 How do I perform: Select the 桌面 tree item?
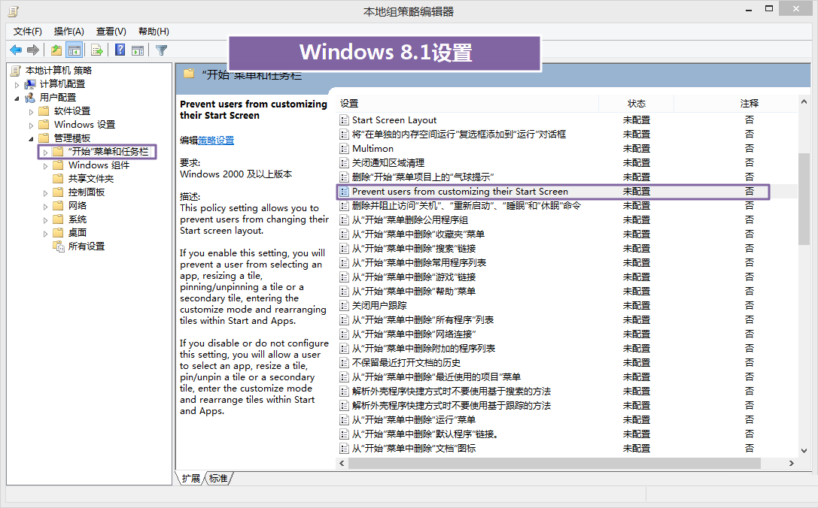[x=78, y=233]
